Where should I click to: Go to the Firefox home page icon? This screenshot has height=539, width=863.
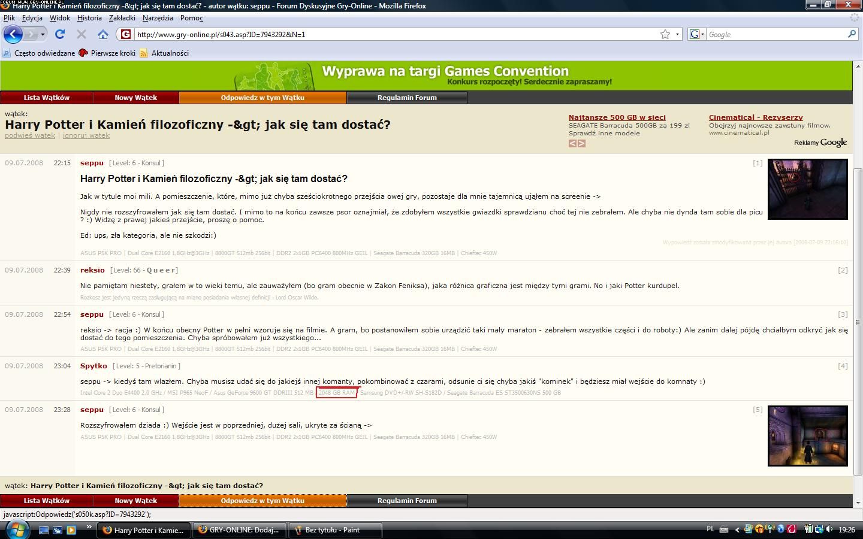click(x=103, y=34)
